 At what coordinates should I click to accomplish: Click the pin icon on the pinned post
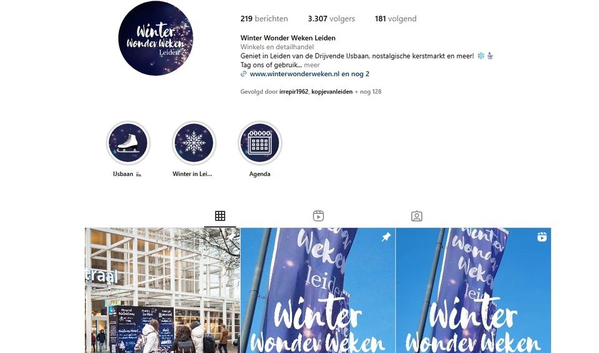(386, 237)
